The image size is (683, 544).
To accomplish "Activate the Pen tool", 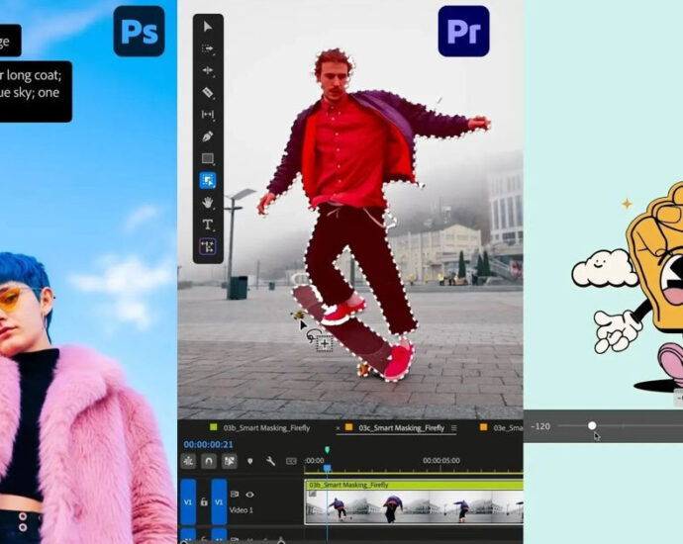I will click(x=208, y=136).
